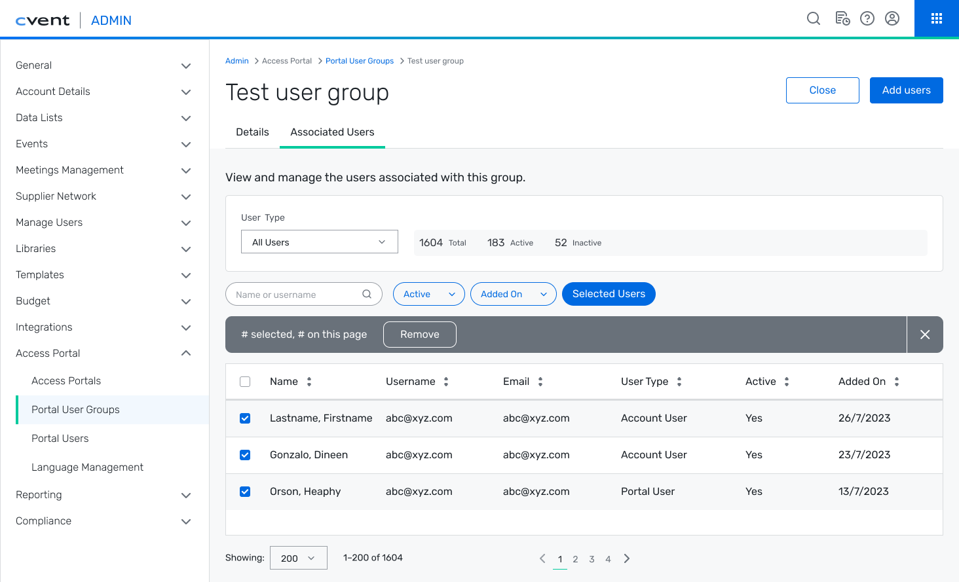Open the reports clock icon in header
The height and width of the screenshot is (582, 959).
tap(842, 18)
